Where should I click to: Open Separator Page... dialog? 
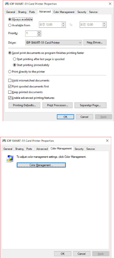(90, 105)
